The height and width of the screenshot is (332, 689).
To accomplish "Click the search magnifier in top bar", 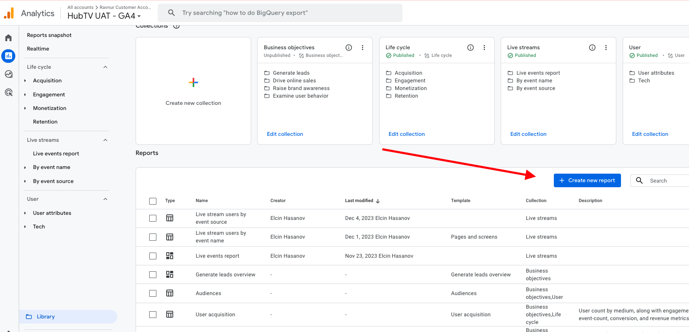I will [171, 13].
